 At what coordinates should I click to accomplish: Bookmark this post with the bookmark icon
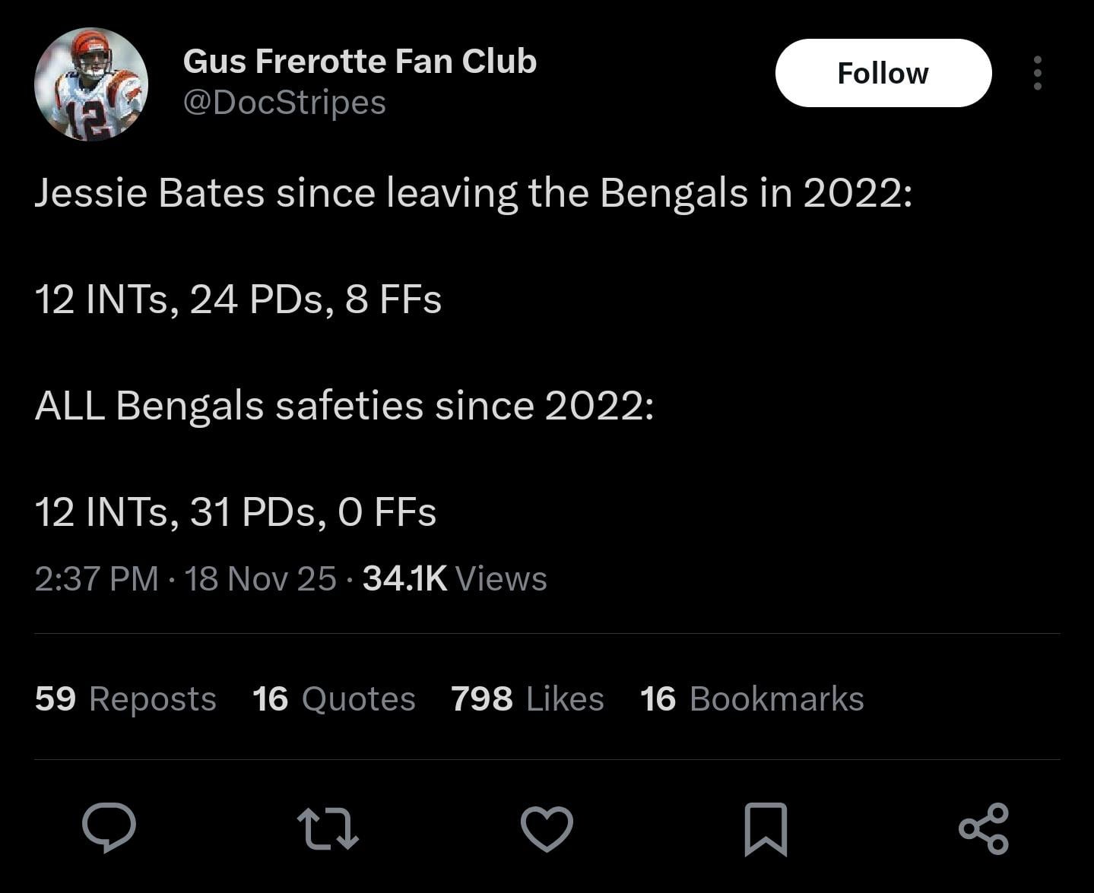click(x=765, y=828)
